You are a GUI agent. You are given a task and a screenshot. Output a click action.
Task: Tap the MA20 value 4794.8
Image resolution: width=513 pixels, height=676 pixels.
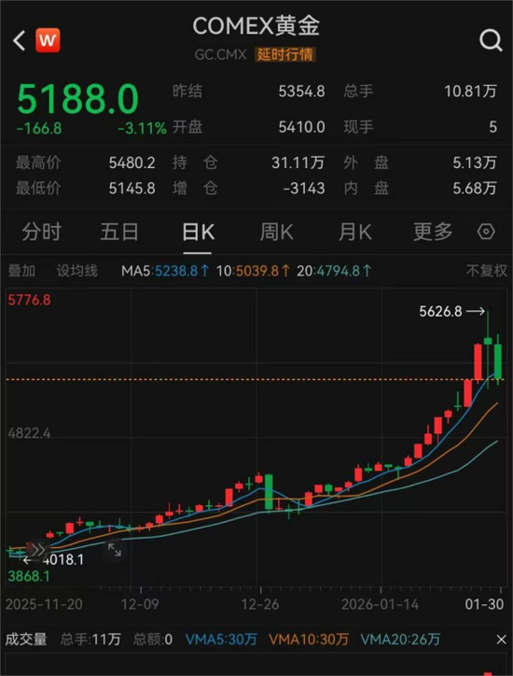(338, 271)
